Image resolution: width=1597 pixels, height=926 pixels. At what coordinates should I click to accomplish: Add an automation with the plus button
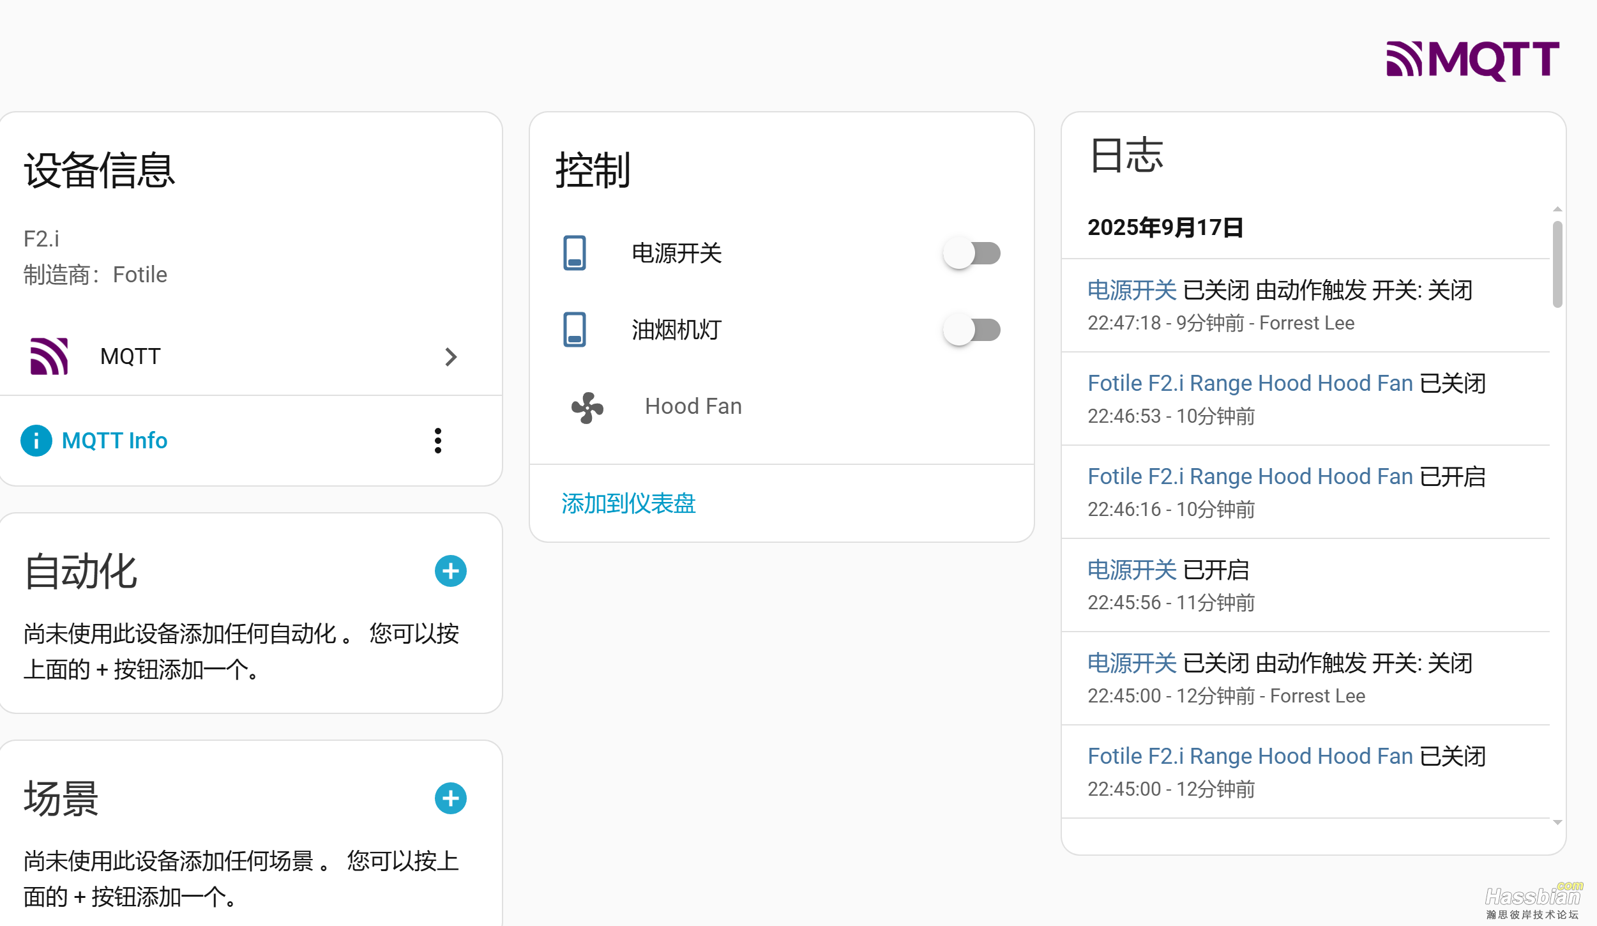pos(451,571)
